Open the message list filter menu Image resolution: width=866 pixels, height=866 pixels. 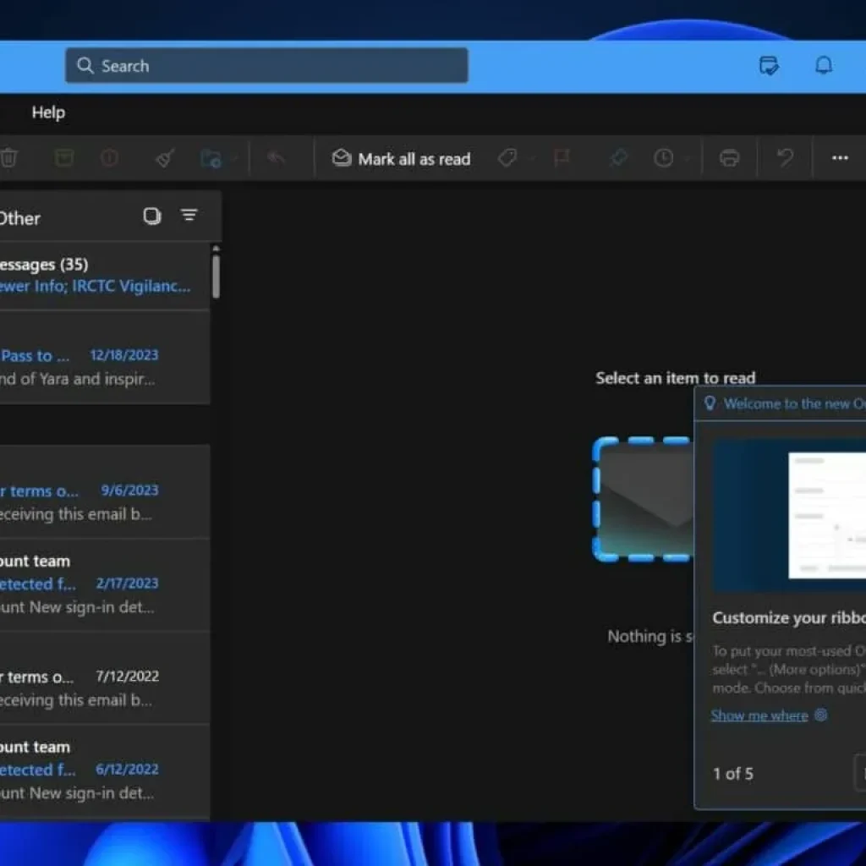tap(189, 216)
